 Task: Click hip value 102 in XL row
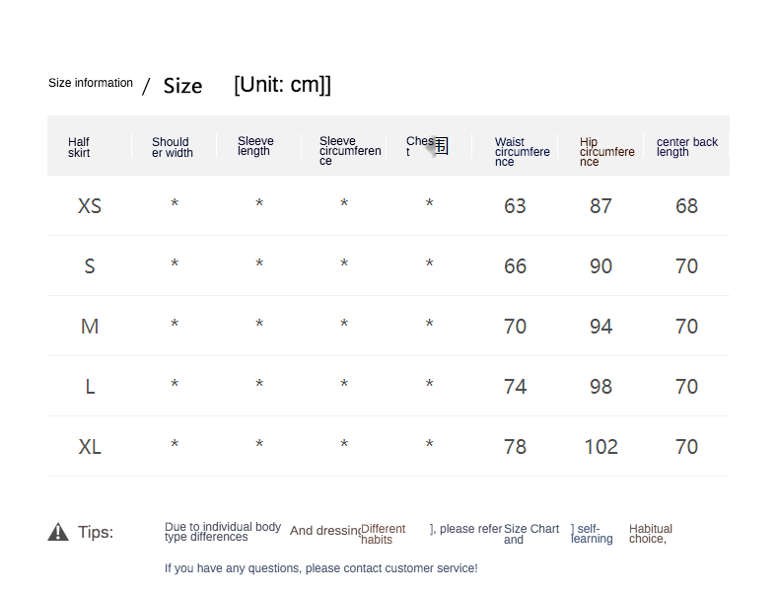[x=601, y=447]
